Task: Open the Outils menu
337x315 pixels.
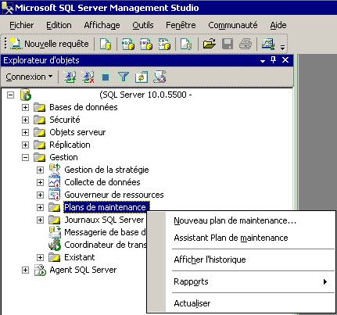Action: (x=143, y=25)
